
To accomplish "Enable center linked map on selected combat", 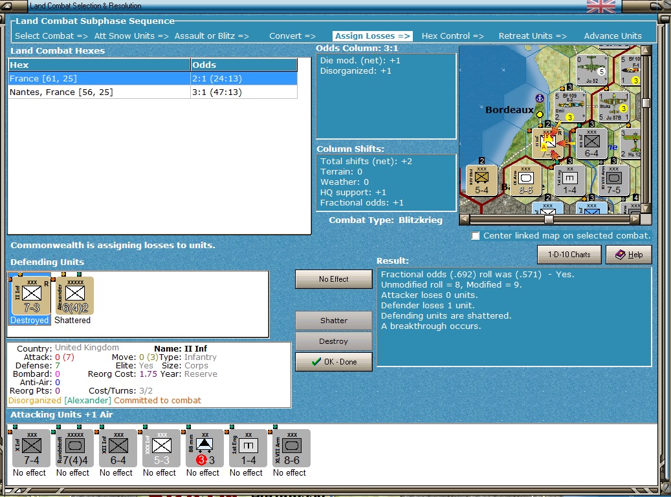I will click(476, 236).
